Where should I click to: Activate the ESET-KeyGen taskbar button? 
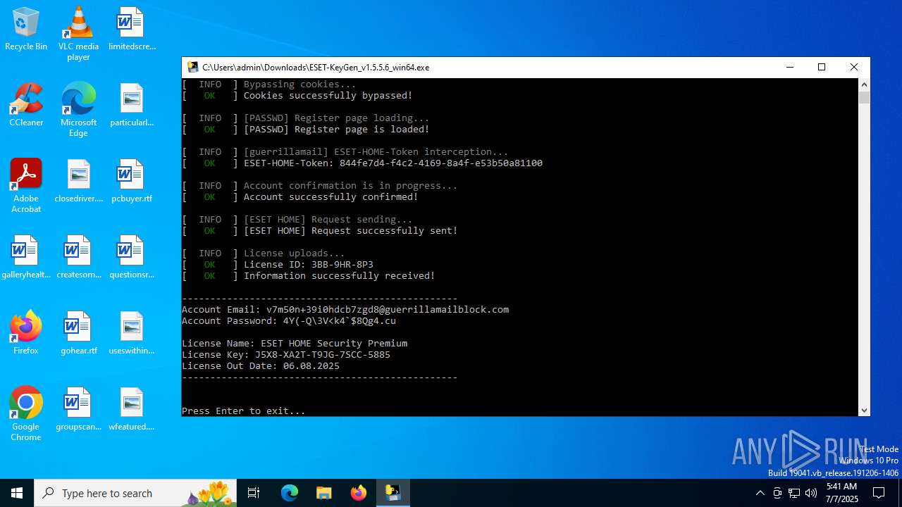click(x=393, y=493)
